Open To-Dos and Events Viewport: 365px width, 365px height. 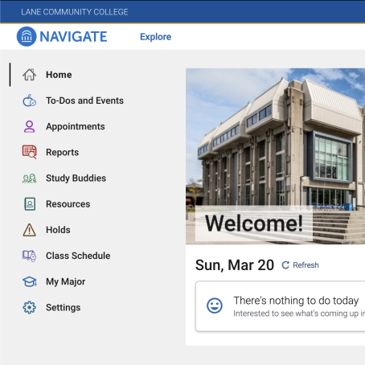tap(84, 100)
